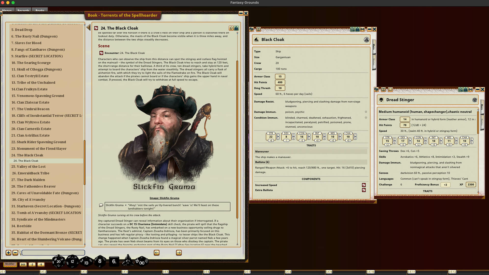Select the skull icon on Dread Stinger header
Viewport: 489px width, 275px height.
(x=381, y=100)
